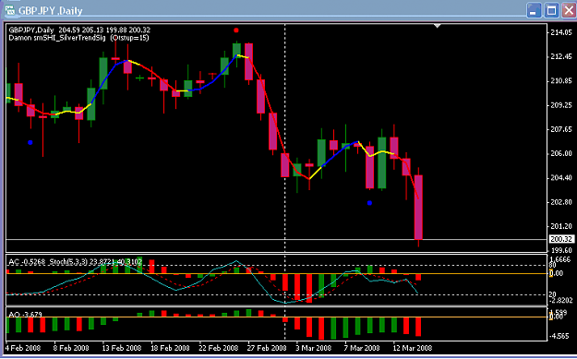Click the 8 Feb 2008 date label

[x=71, y=348]
